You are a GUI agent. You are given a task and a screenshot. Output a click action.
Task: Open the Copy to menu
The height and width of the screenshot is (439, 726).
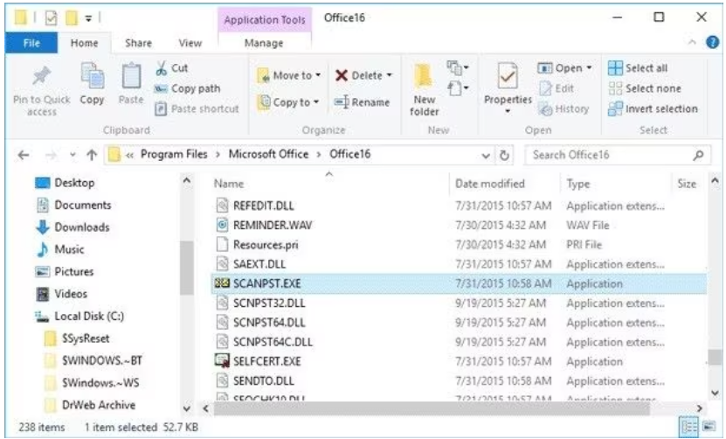pos(288,102)
